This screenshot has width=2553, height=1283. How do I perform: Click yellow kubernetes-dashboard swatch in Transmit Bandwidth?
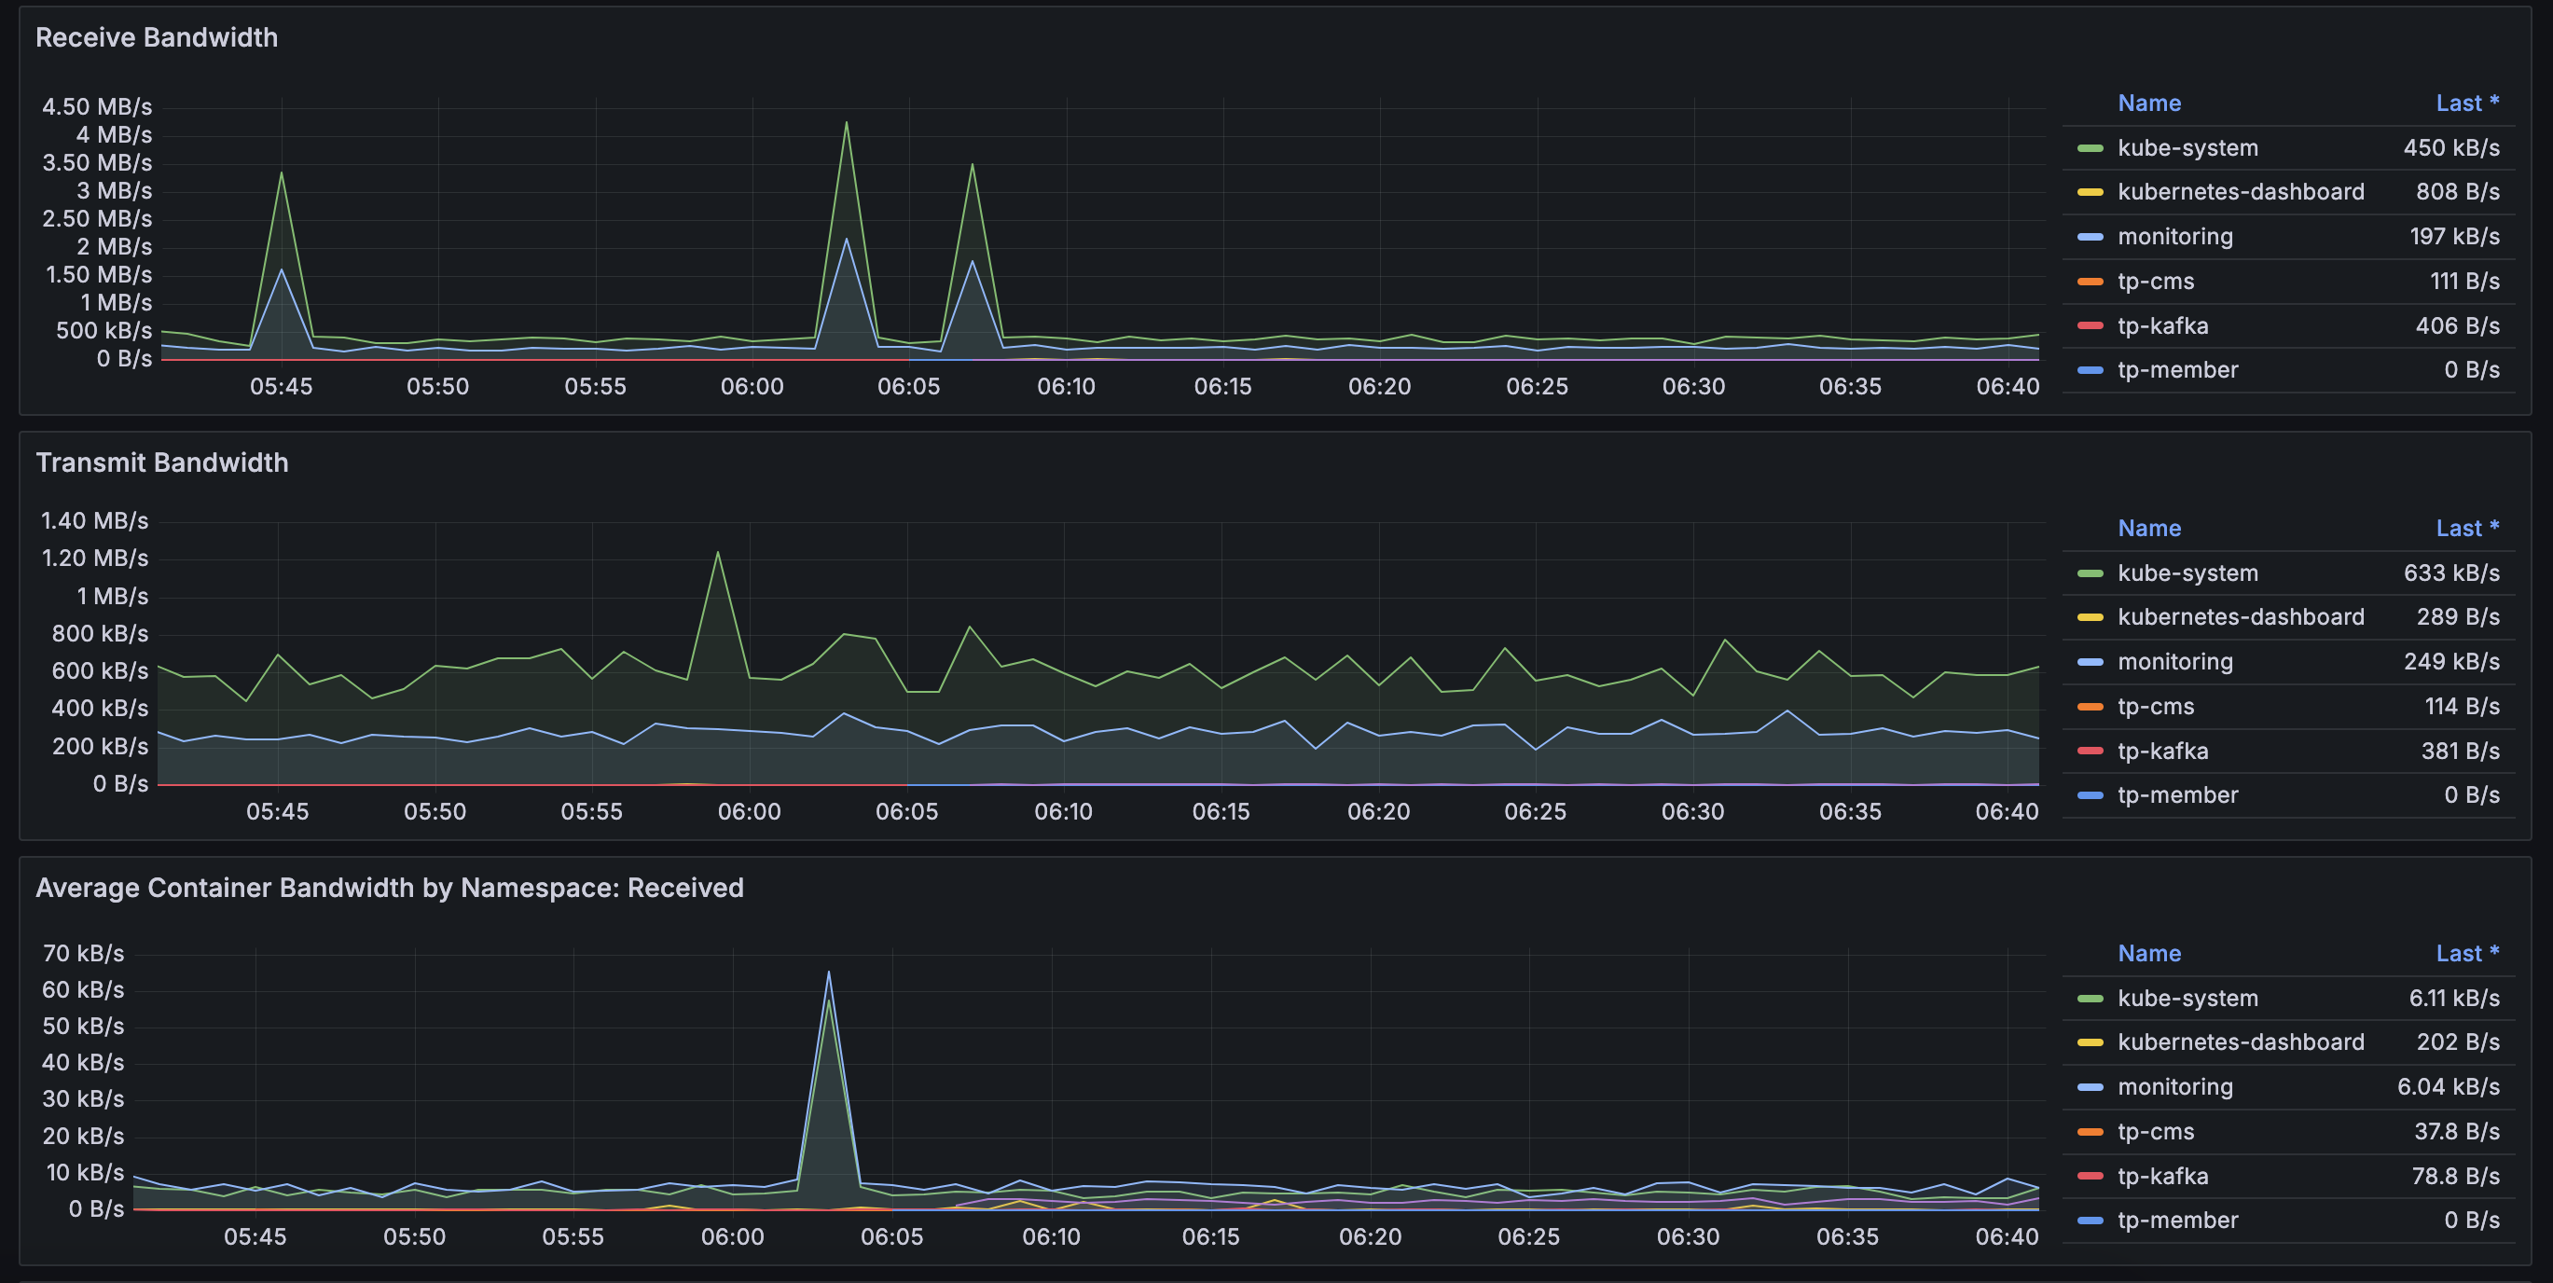(x=2091, y=617)
